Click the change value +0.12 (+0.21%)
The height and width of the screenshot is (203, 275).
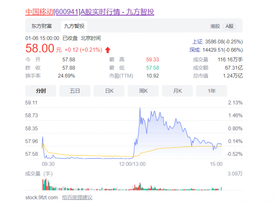point(83,50)
